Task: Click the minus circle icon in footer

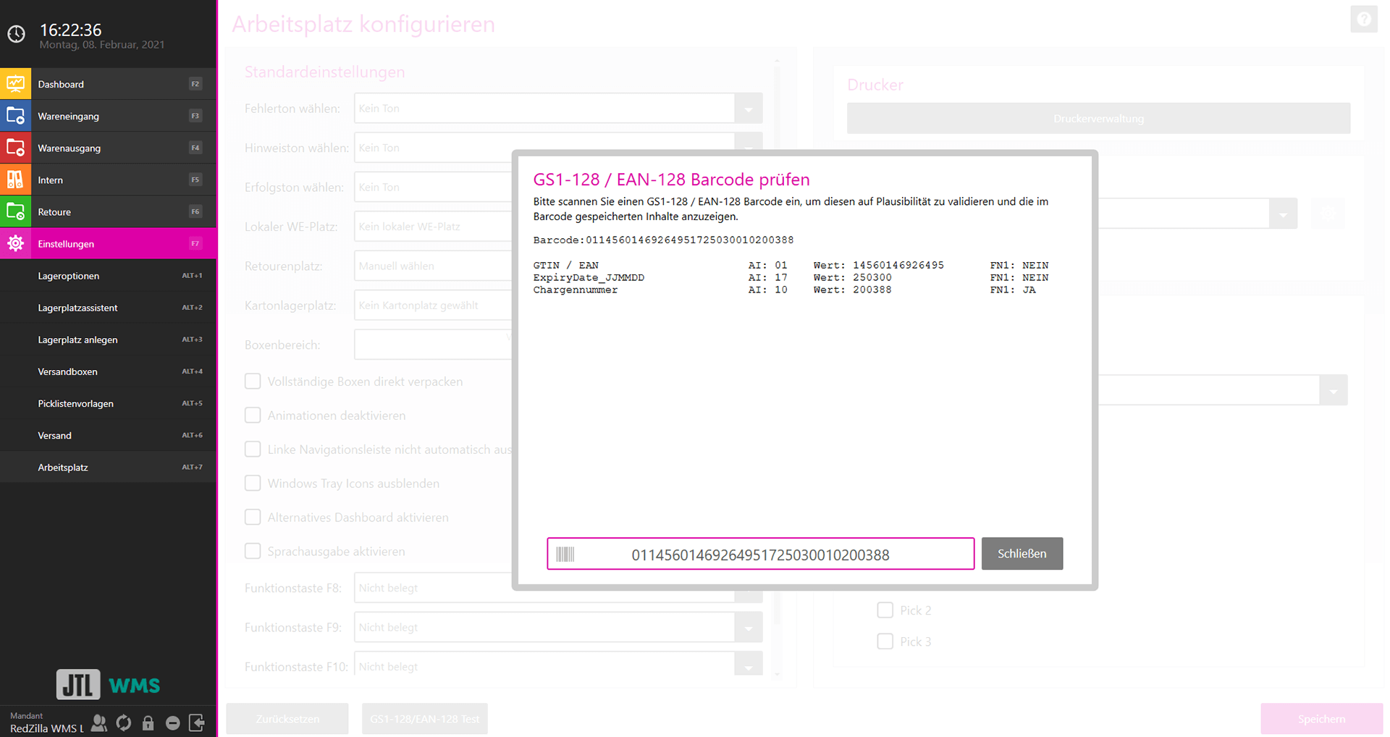Action: point(172,723)
